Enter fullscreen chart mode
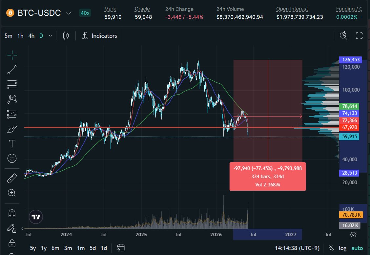 coord(359,36)
